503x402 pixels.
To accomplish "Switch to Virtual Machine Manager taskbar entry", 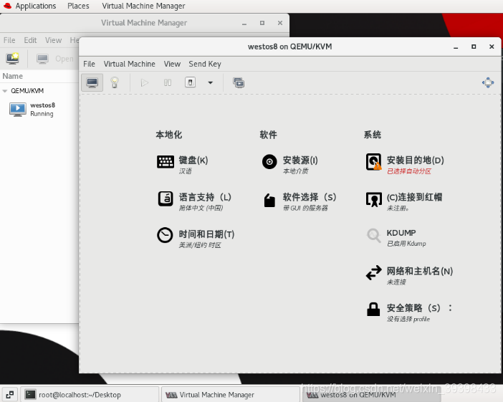I will pos(230,394).
